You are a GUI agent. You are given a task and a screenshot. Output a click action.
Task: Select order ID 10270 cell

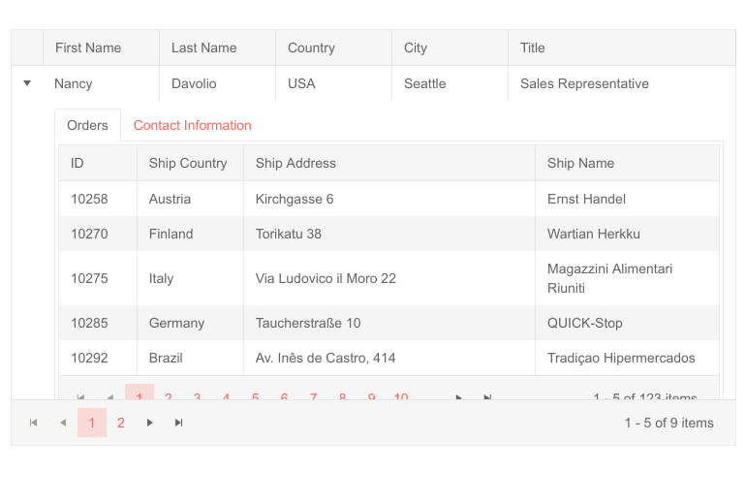(x=98, y=234)
